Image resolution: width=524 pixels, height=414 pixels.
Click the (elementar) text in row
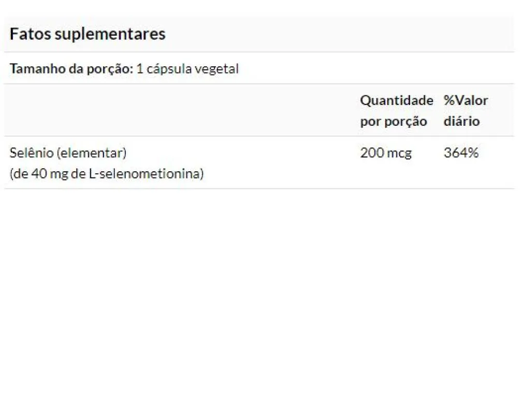[92, 153]
